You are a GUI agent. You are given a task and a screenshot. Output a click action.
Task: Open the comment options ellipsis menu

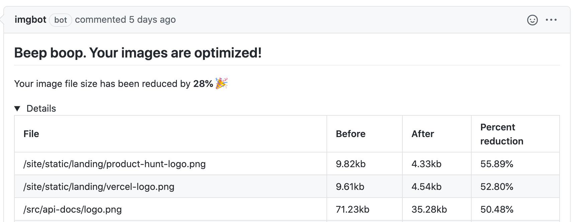551,20
